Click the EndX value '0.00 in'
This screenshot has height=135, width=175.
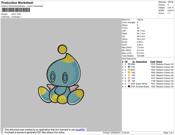140,42
